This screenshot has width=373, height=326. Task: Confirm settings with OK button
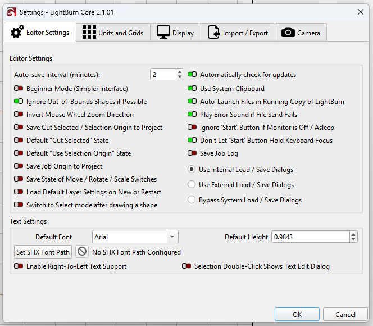point(297,314)
